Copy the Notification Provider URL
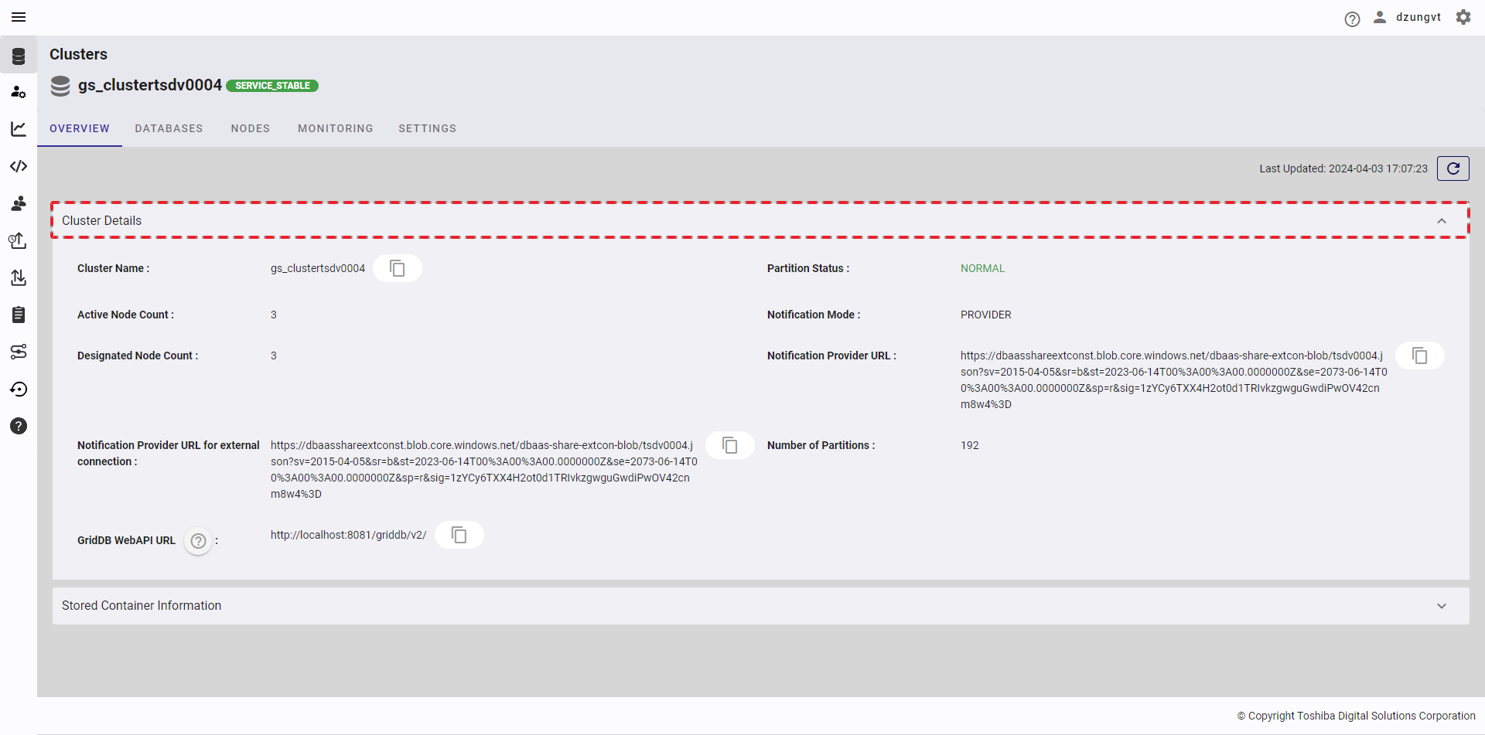Image resolution: width=1485 pixels, height=735 pixels. click(1419, 356)
